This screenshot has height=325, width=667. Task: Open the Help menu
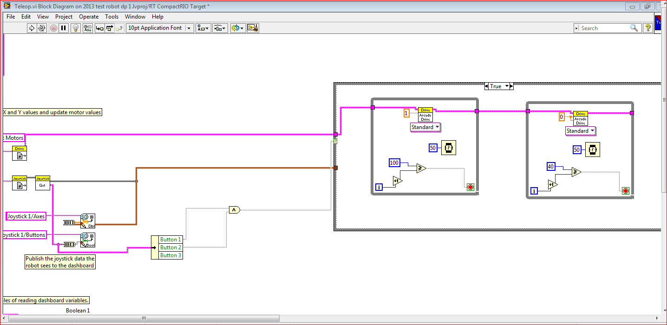pos(157,16)
